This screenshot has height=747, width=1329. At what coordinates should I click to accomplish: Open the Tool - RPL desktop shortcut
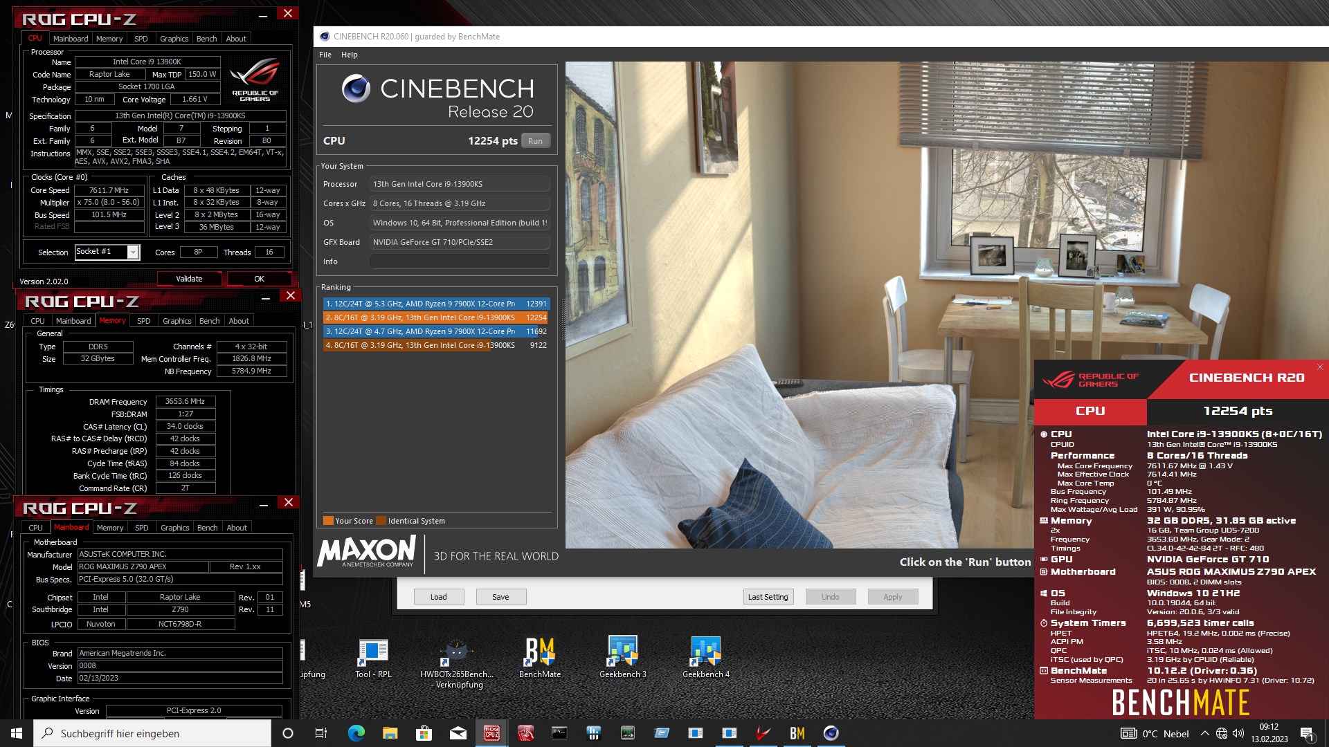tap(373, 658)
